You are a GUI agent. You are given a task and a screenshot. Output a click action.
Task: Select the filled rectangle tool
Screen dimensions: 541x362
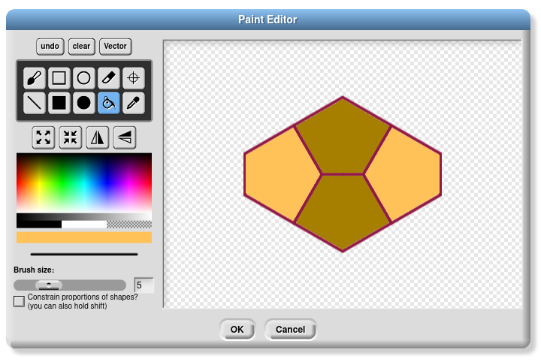tap(59, 103)
